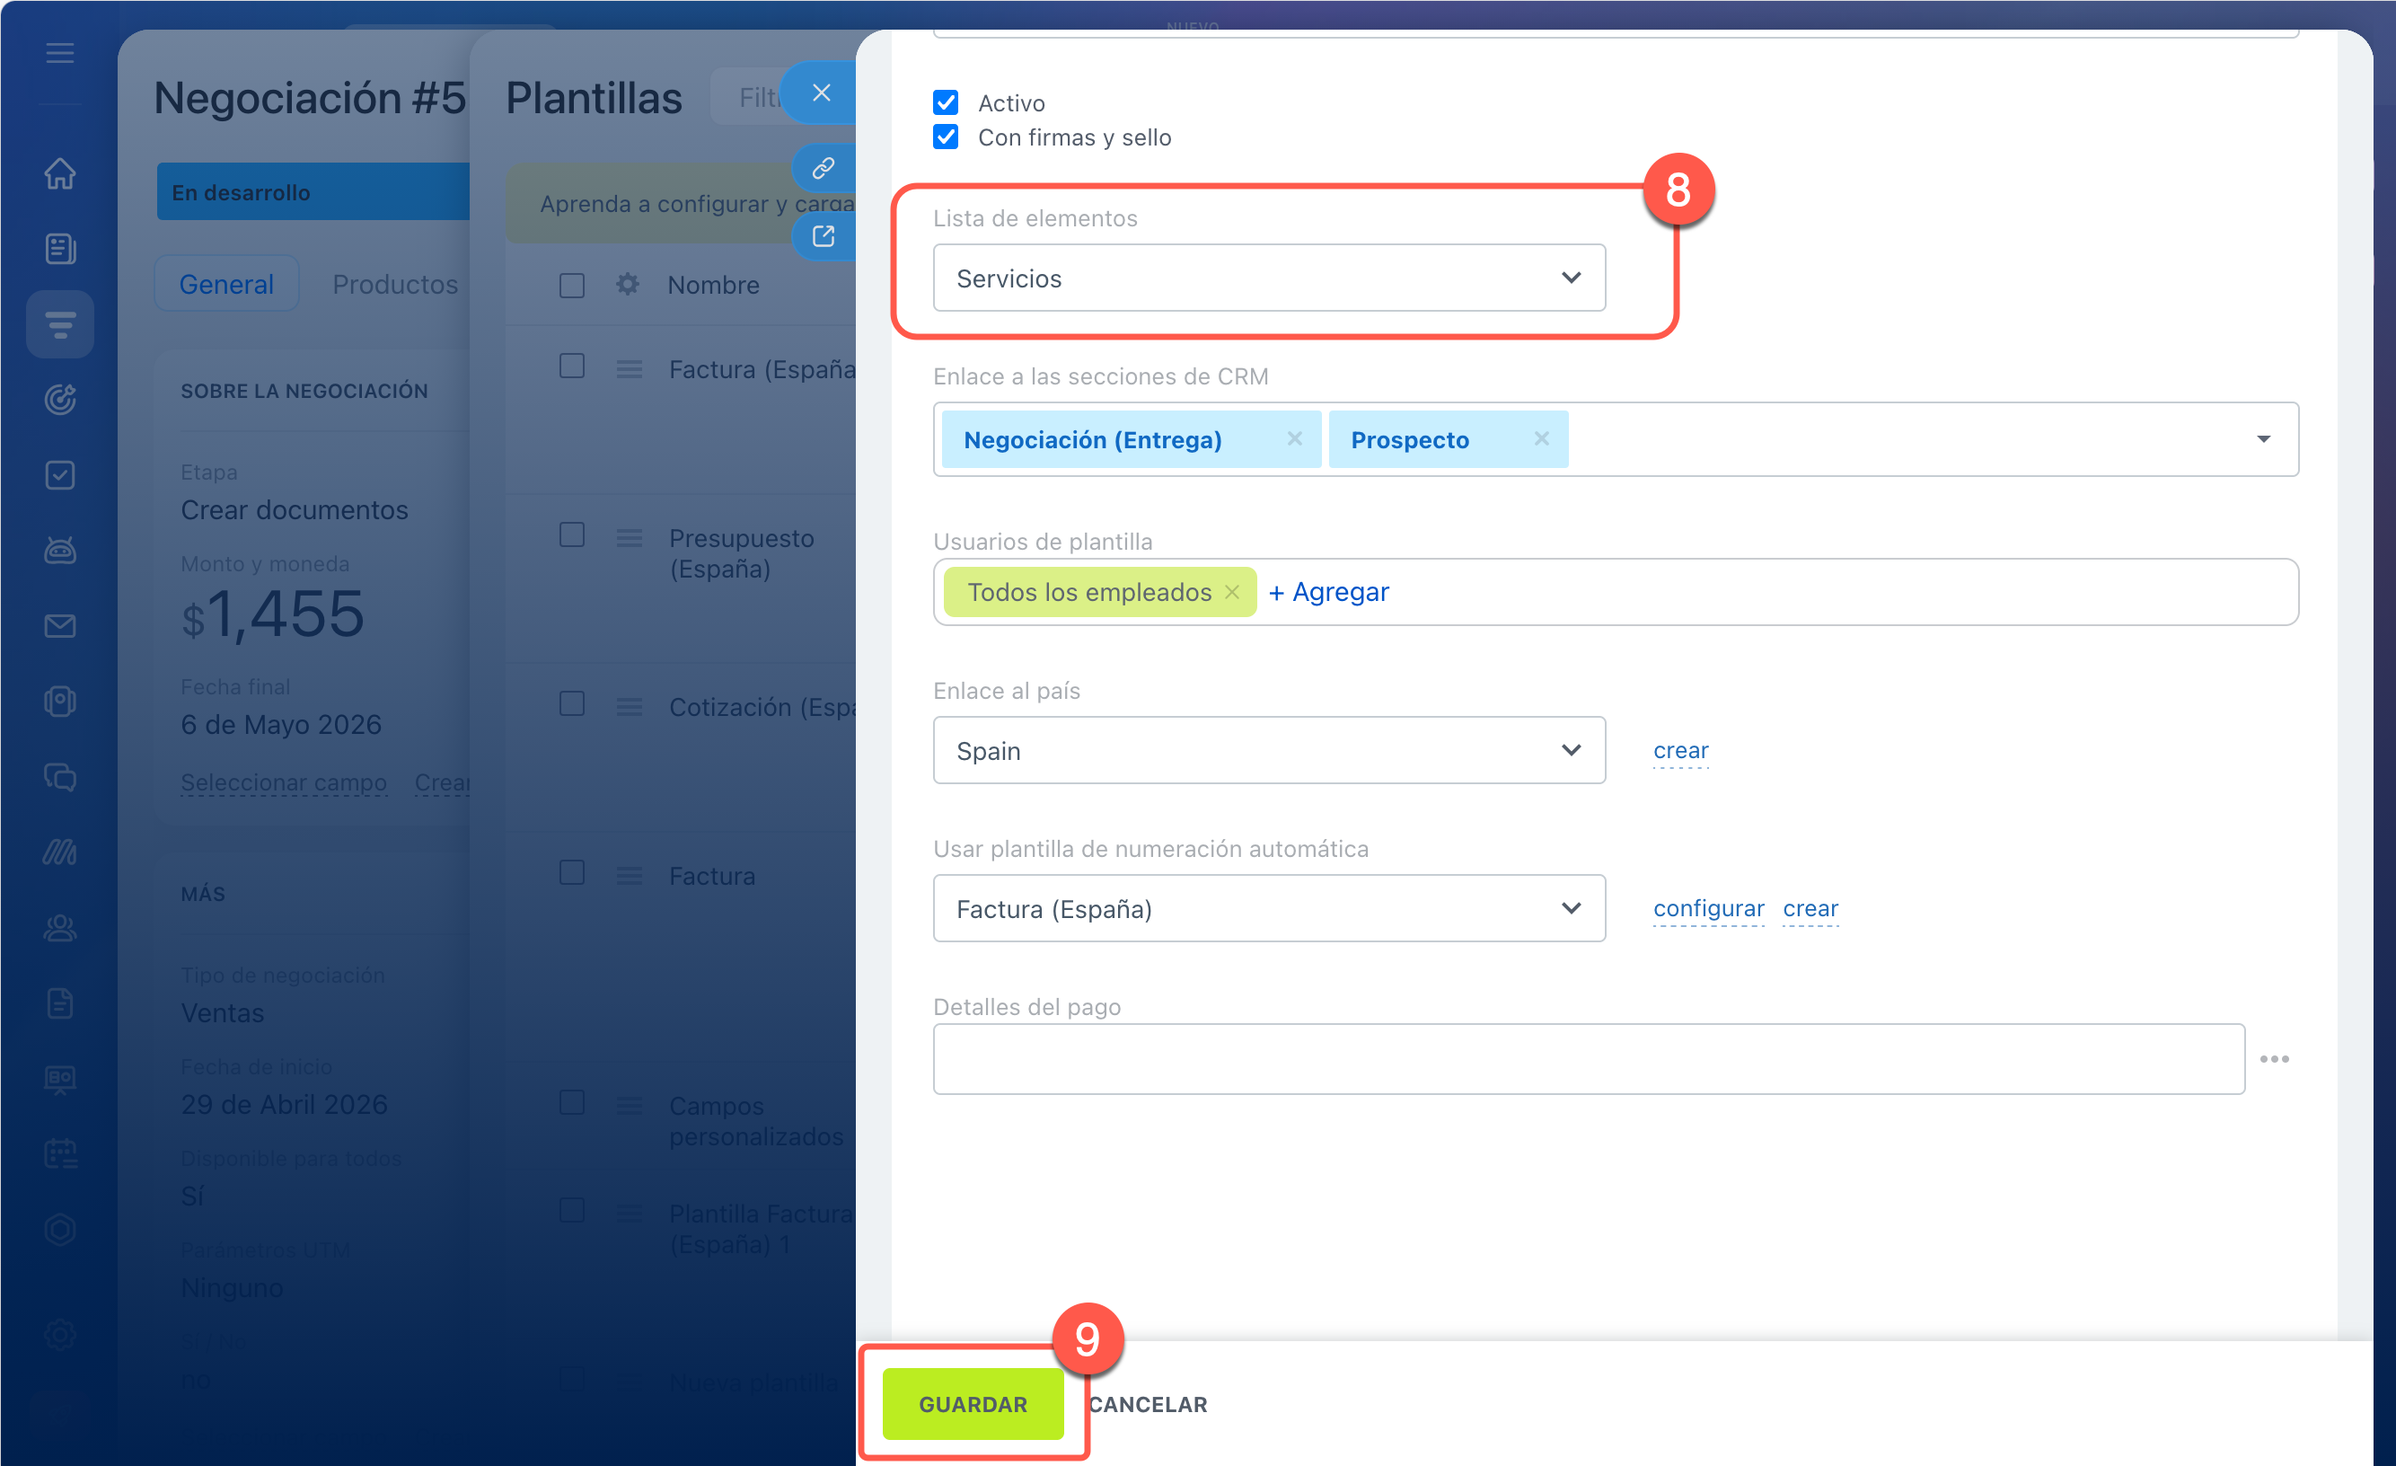Click the copy link icon button

[x=824, y=167]
